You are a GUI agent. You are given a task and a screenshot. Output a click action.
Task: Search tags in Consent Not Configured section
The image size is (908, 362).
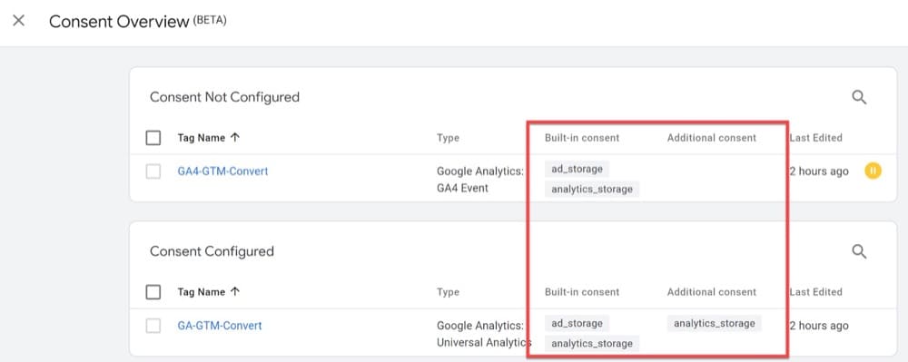point(859,97)
